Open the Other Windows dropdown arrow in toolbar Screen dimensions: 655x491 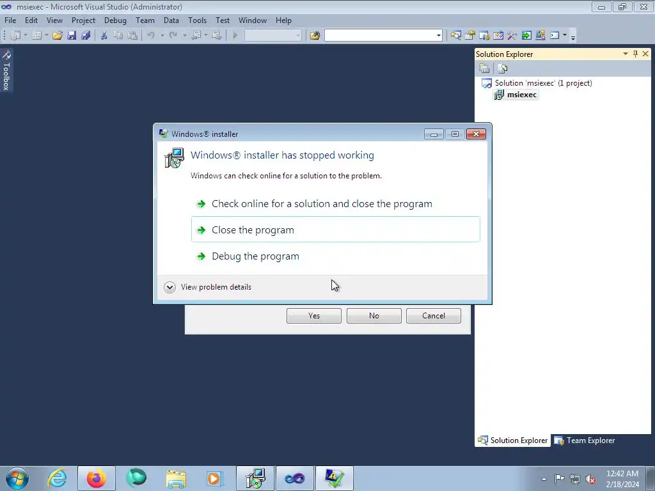click(565, 36)
